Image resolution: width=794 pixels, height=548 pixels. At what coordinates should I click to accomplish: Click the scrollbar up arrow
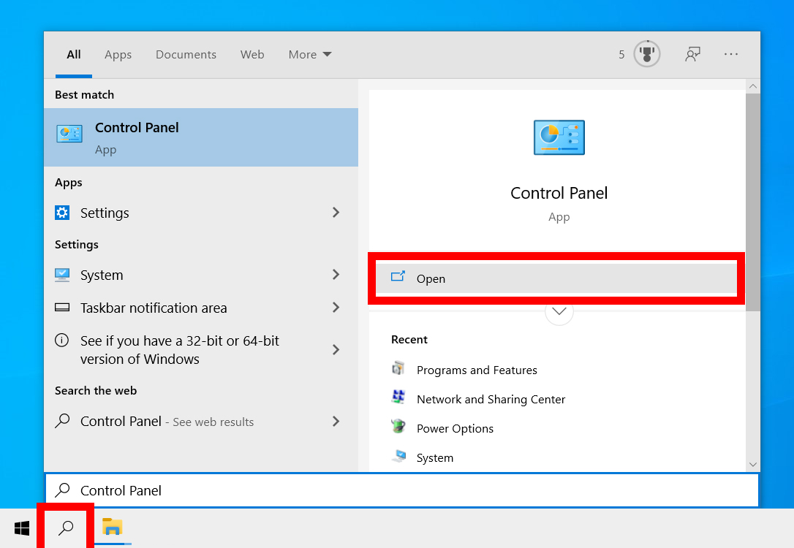(753, 86)
